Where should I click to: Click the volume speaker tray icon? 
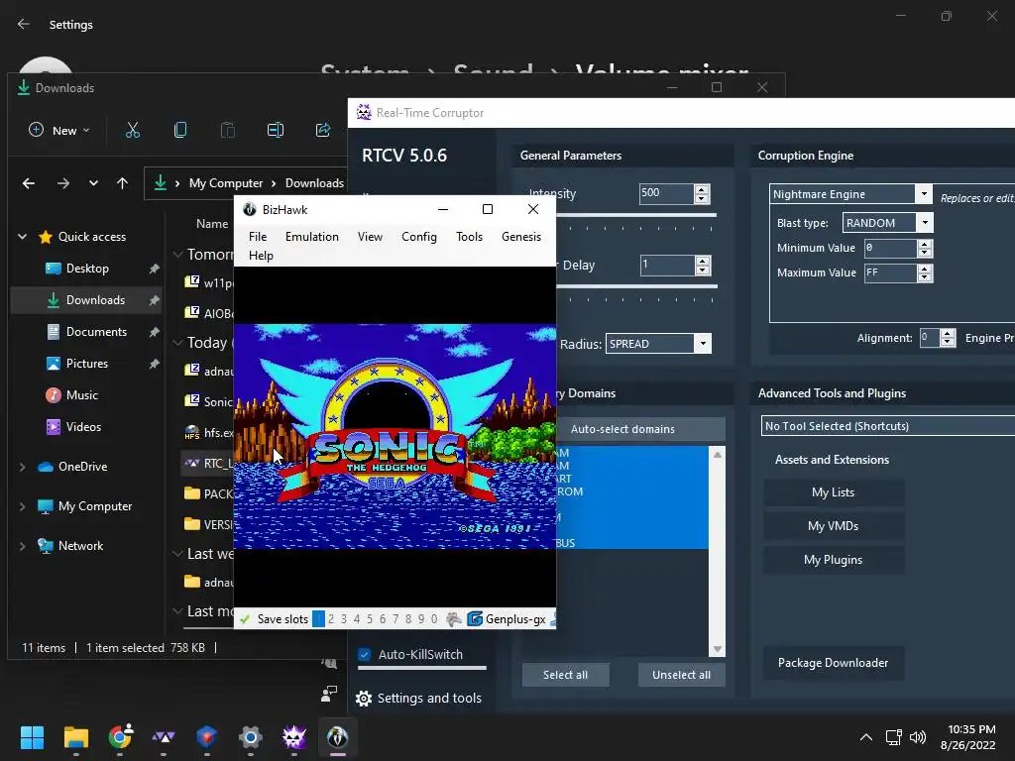[x=918, y=737]
